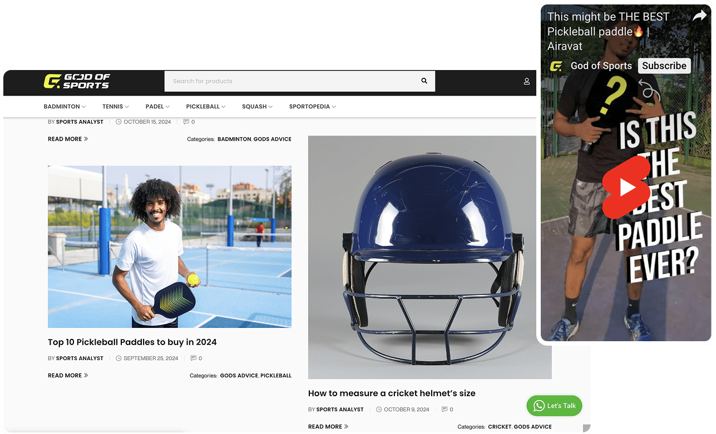Select Gods Advice category next to Cricket

click(533, 427)
